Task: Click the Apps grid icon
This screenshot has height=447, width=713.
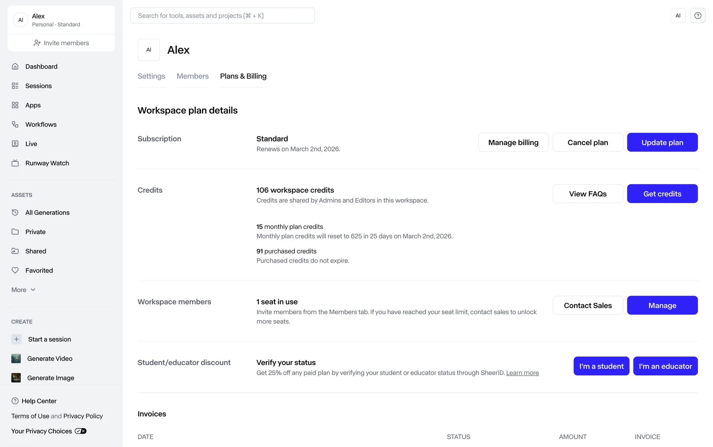Action: (x=15, y=105)
